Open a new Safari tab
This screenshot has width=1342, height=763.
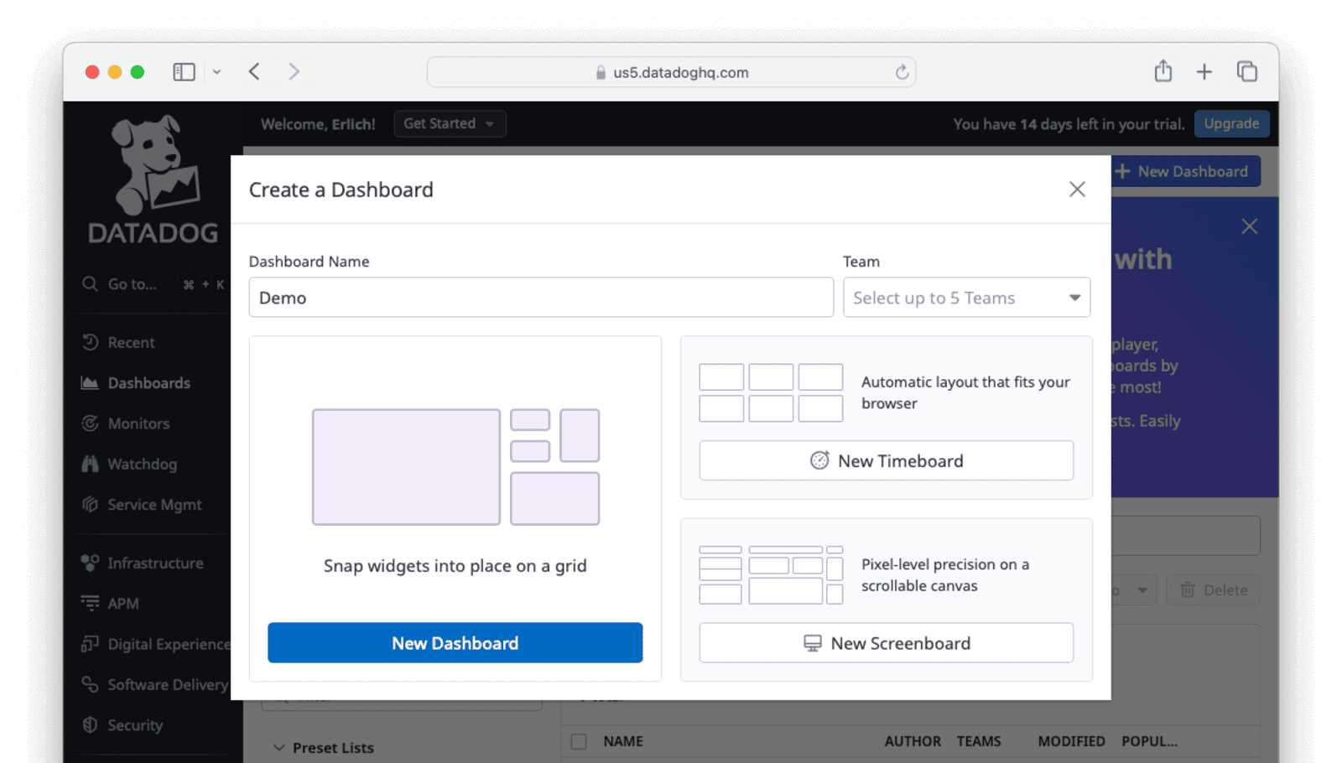[1204, 72]
